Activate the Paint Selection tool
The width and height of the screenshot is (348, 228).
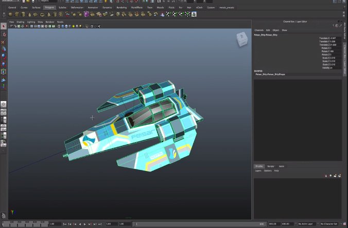[4, 42]
